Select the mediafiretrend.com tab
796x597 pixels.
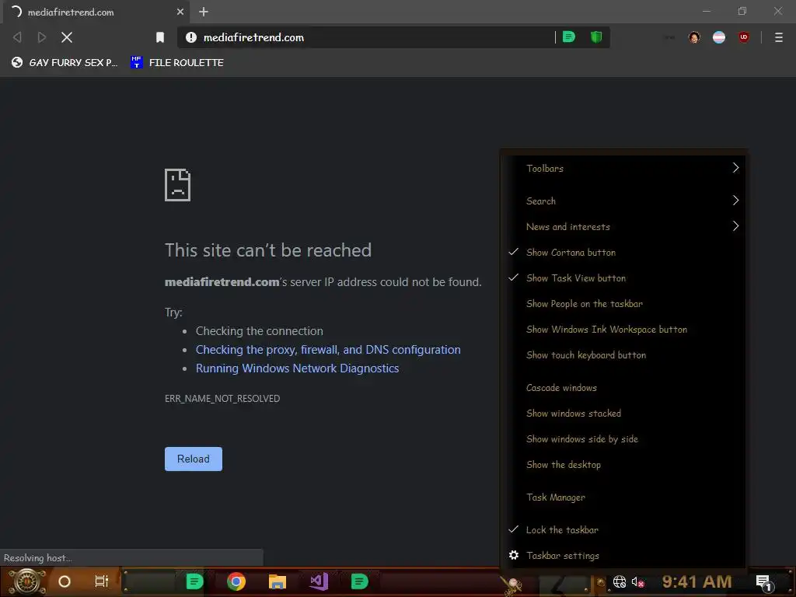point(96,12)
